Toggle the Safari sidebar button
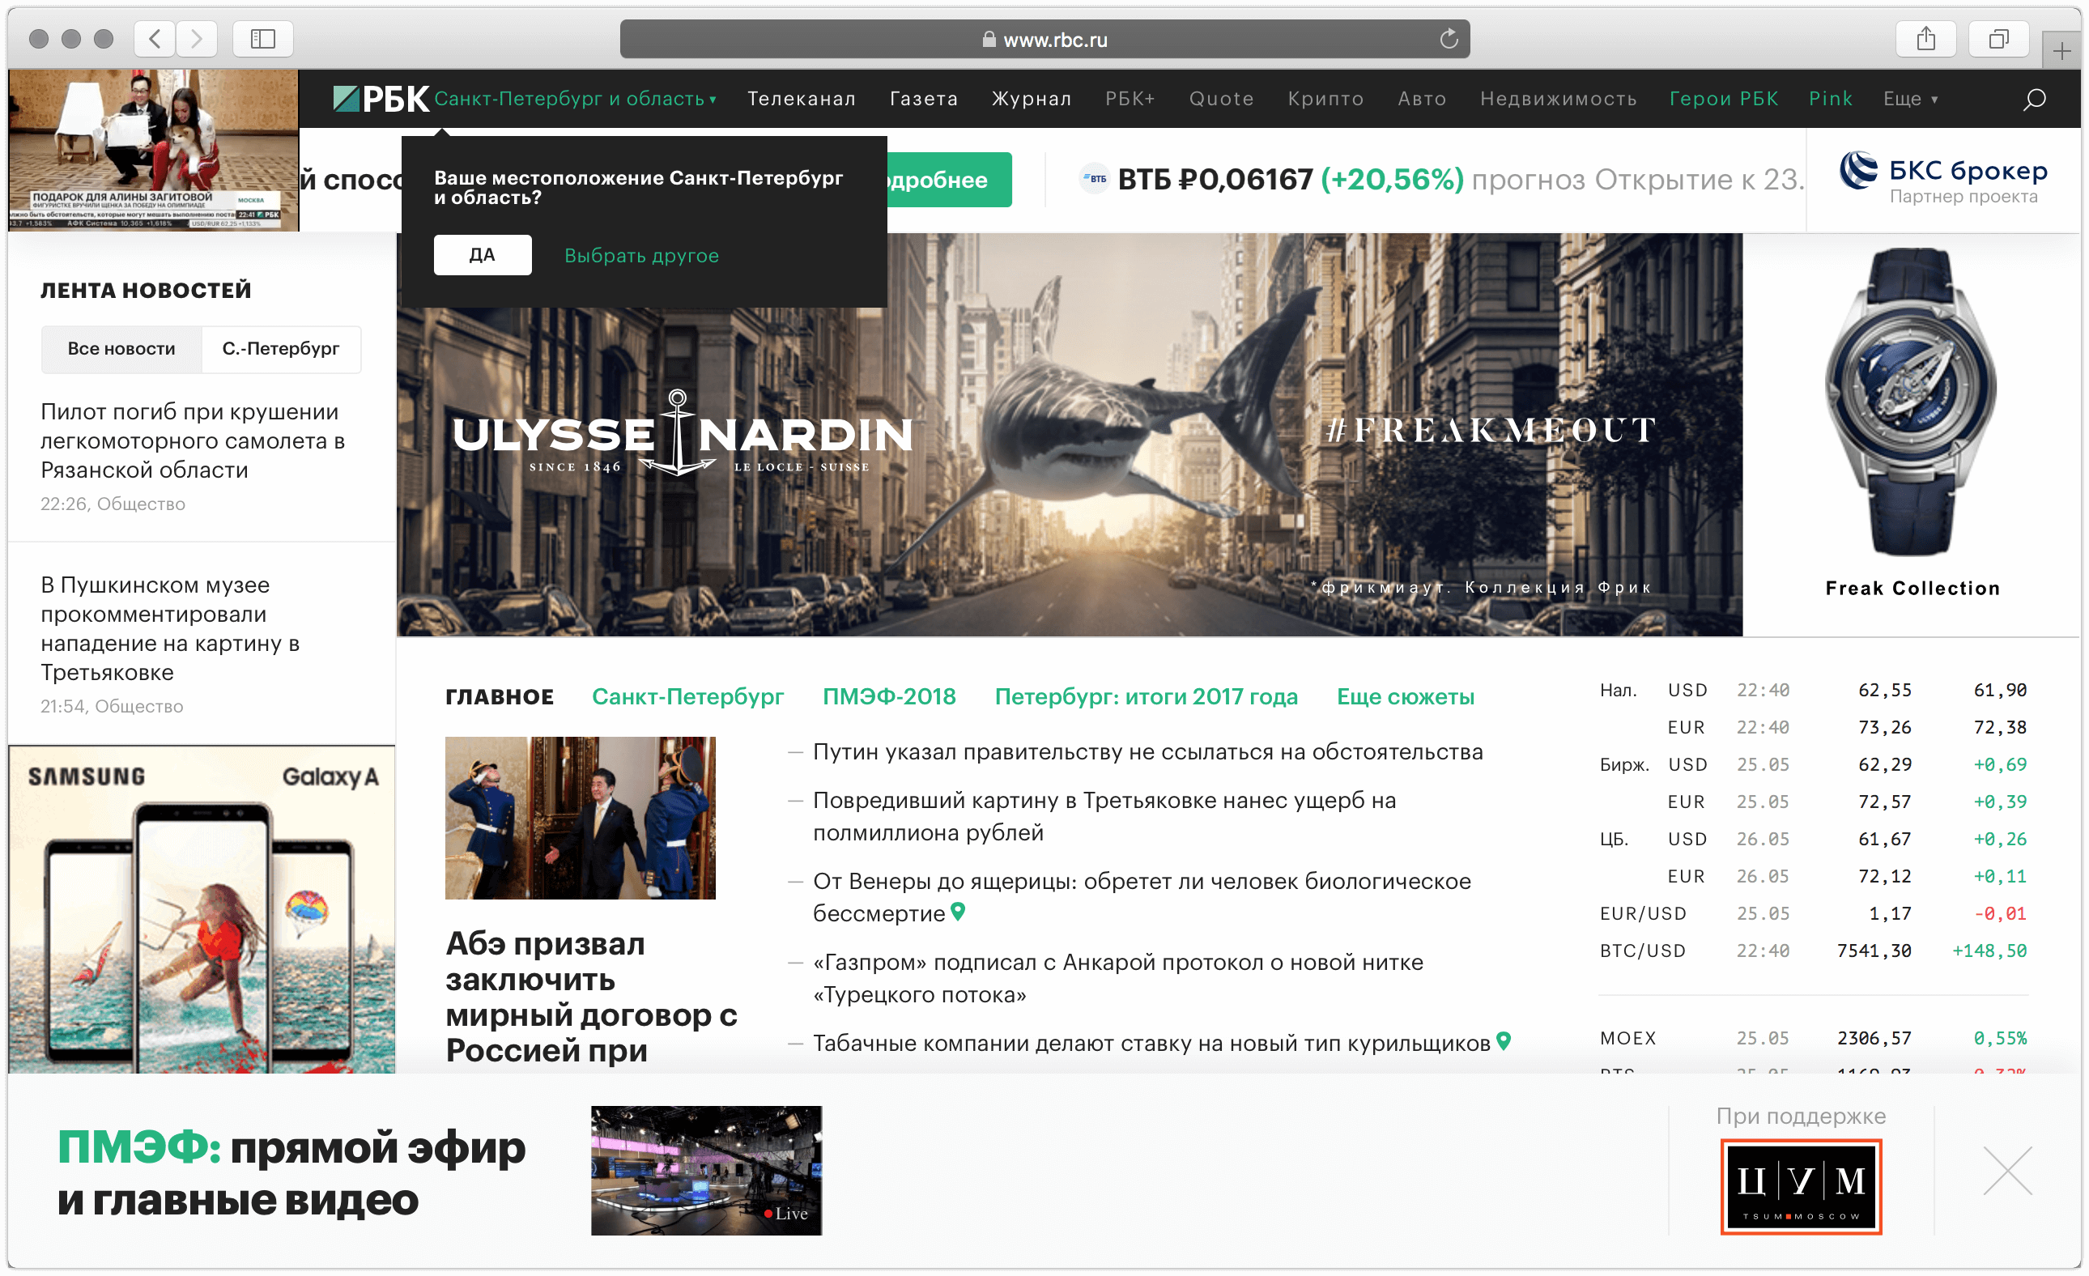 point(263,38)
